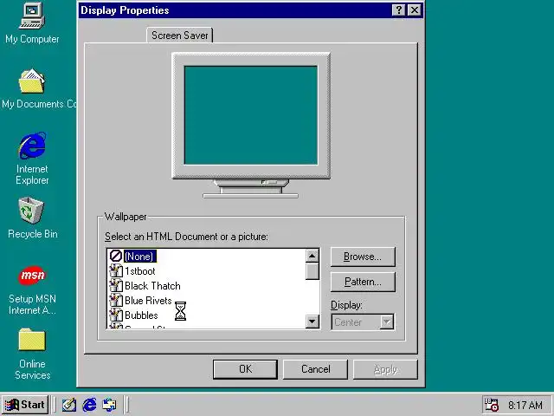This screenshot has width=554, height=416.
Task: Confirm with the OK button
Action: pos(245,369)
